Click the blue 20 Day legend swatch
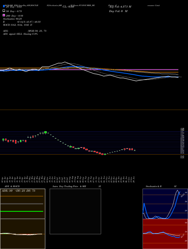The width and height of the screenshot is (188, 249). coord(4,6)
